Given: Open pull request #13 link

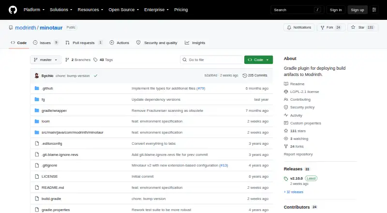Looking at the screenshot, I should pyautogui.click(x=223, y=165).
